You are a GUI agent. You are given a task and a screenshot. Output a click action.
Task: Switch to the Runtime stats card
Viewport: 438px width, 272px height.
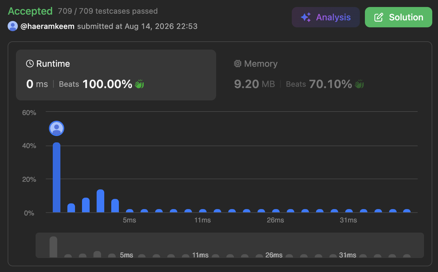pyautogui.click(x=116, y=75)
